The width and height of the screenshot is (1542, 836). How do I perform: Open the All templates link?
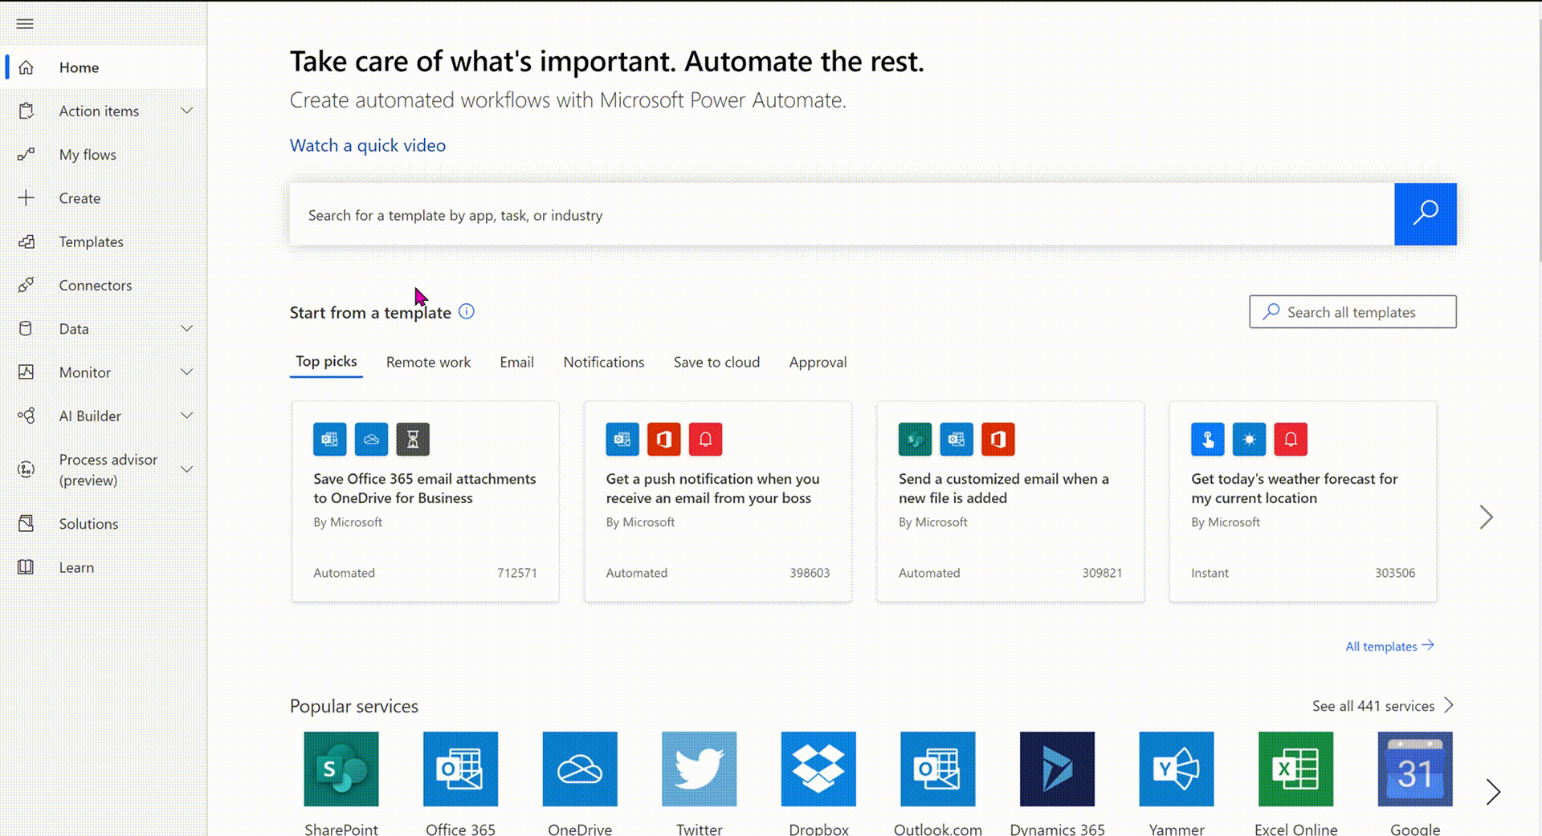coord(1389,646)
